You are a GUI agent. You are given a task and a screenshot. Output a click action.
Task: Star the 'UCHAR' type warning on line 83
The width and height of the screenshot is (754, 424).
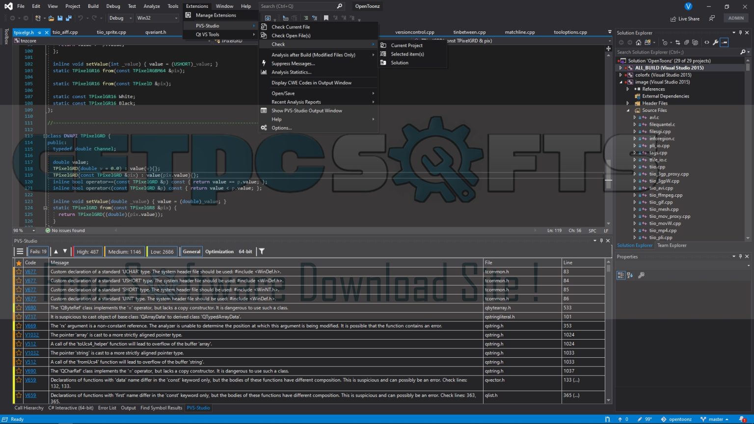(19, 271)
